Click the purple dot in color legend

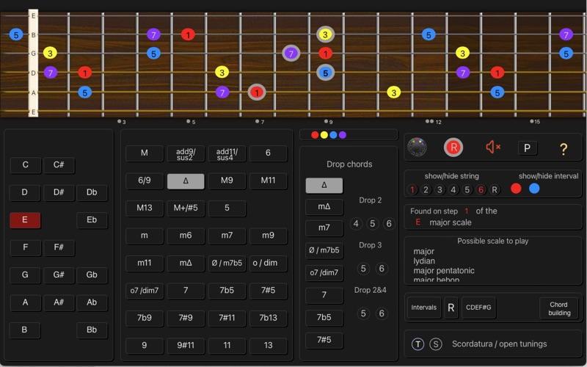[x=343, y=135]
